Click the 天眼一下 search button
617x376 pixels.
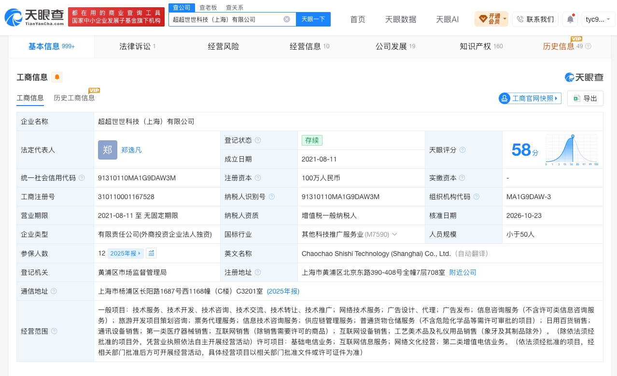pos(313,19)
